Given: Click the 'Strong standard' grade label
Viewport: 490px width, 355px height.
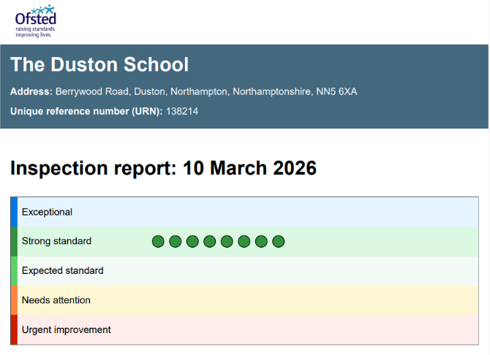Looking at the screenshot, I should pos(56,241).
